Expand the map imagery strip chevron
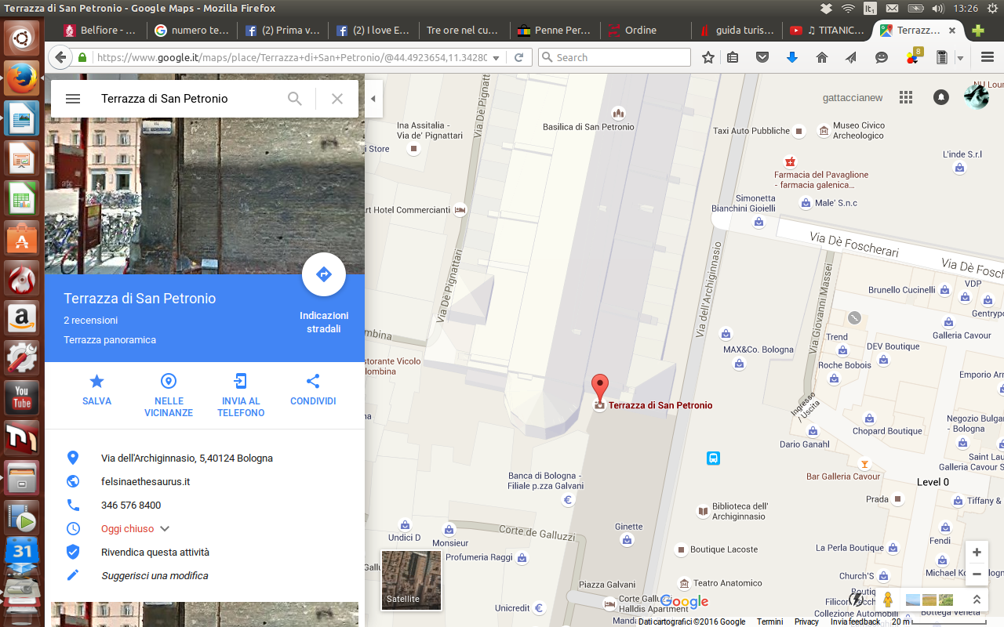The height and width of the screenshot is (627, 1004). pyautogui.click(x=977, y=600)
